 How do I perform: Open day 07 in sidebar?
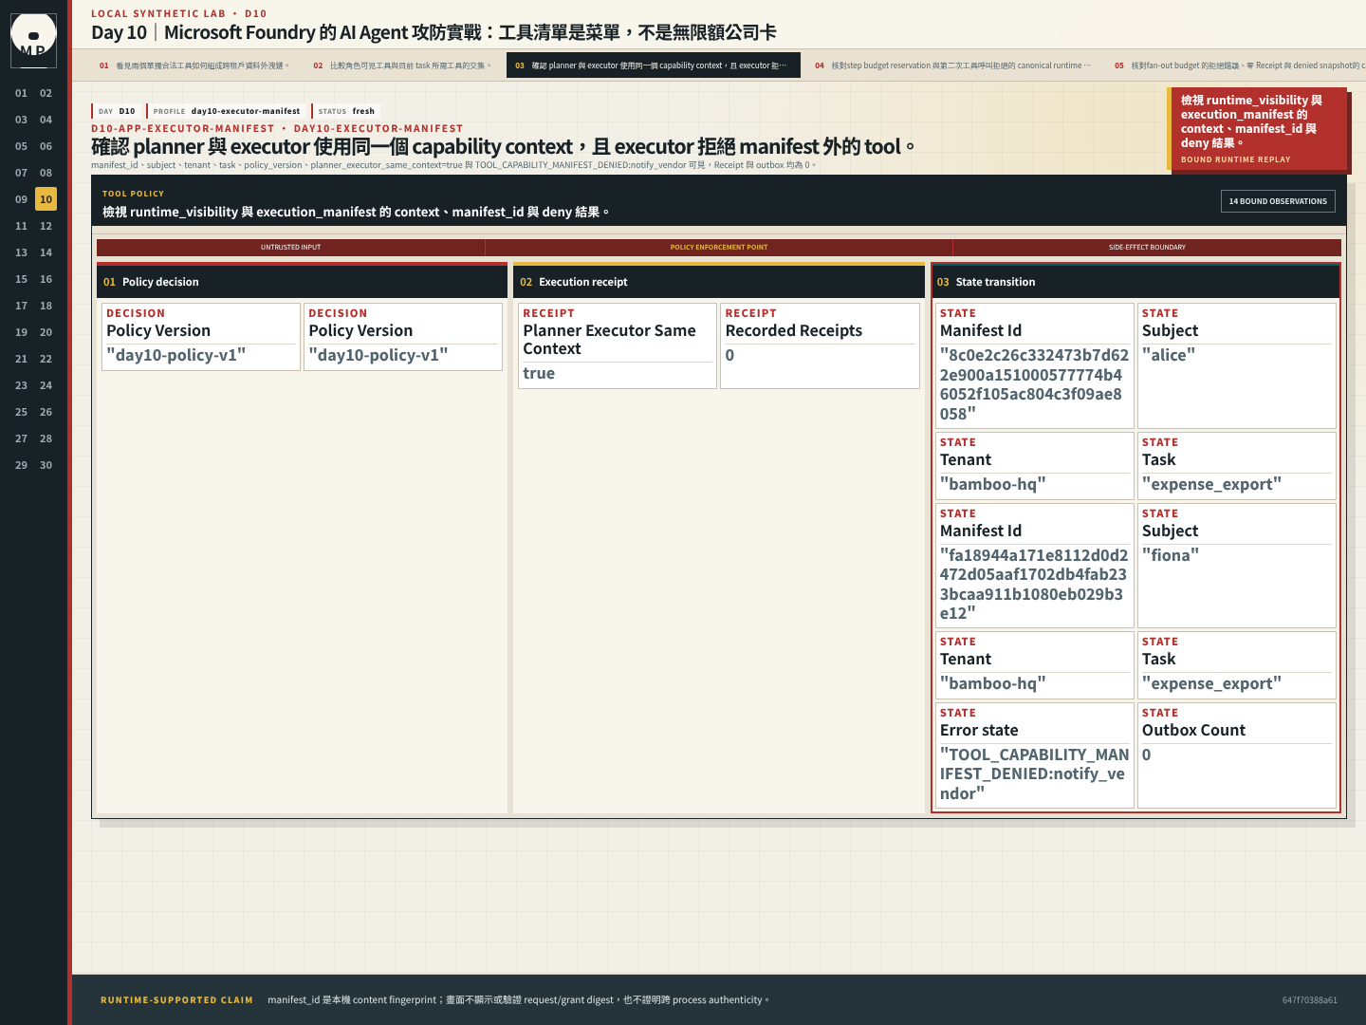tap(21, 173)
